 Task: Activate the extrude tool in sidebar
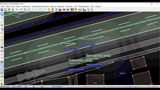(2, 36)
